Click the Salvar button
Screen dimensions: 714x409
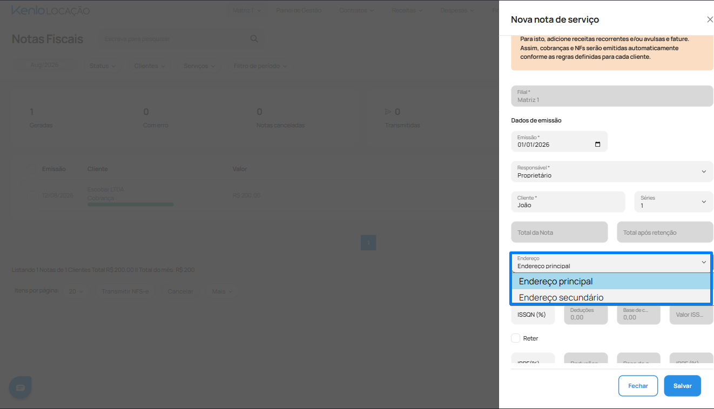[683, 386]
